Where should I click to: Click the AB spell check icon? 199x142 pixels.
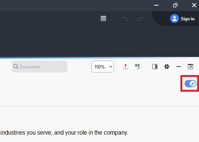tap(137, 67)
